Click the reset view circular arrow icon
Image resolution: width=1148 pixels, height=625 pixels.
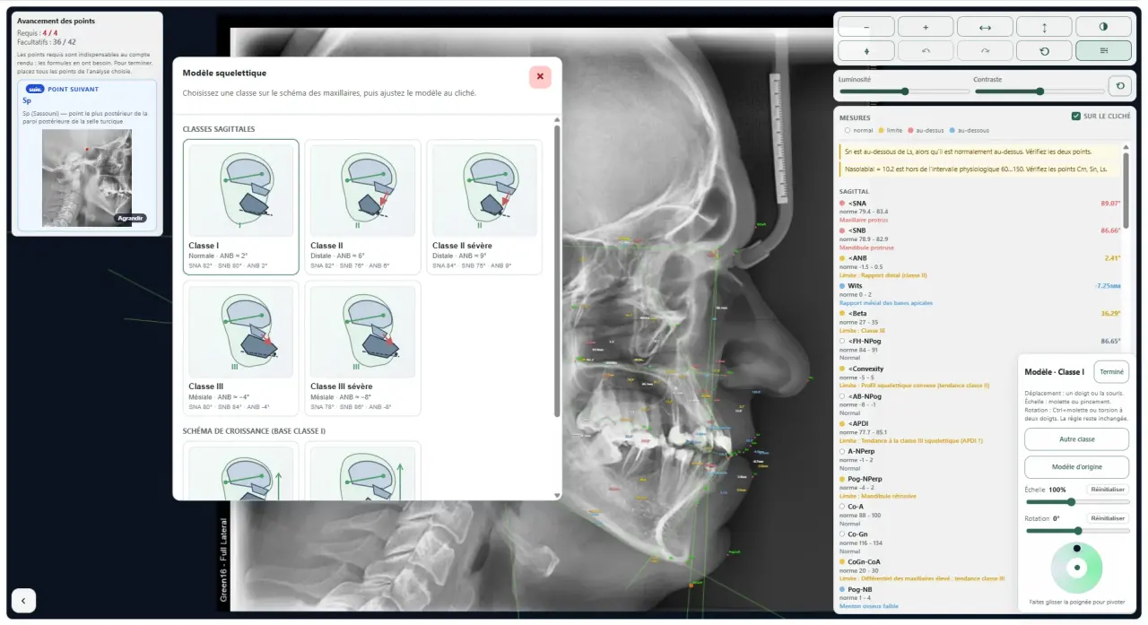pyautogui.click(x=1045, y=51)
